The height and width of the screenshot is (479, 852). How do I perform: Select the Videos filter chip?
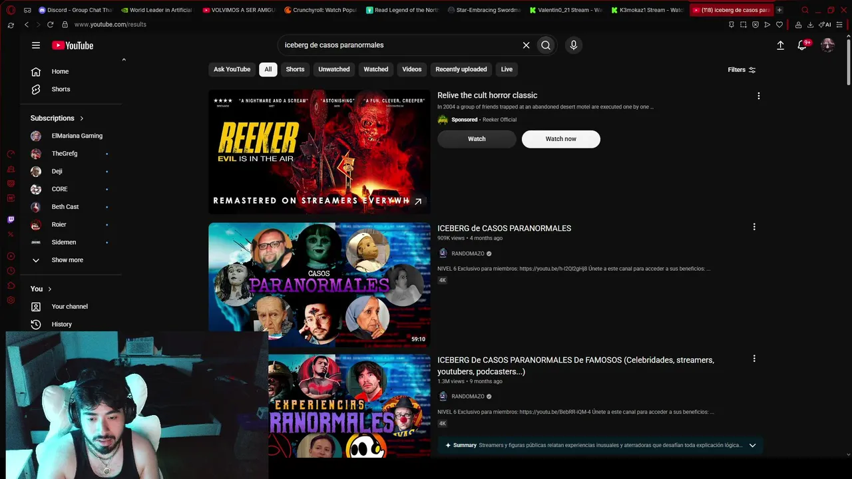412,69
